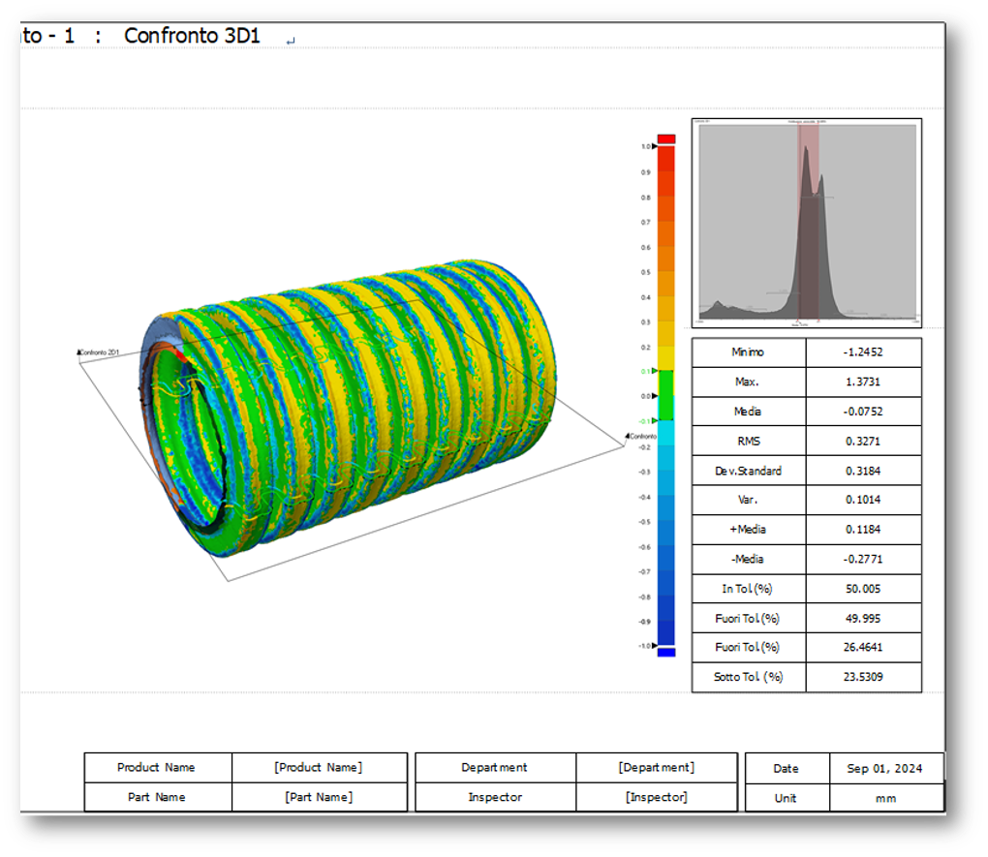988x857 pixels.
Task: Select the RMS value 0.3271 cell
Action: (862, 442)
